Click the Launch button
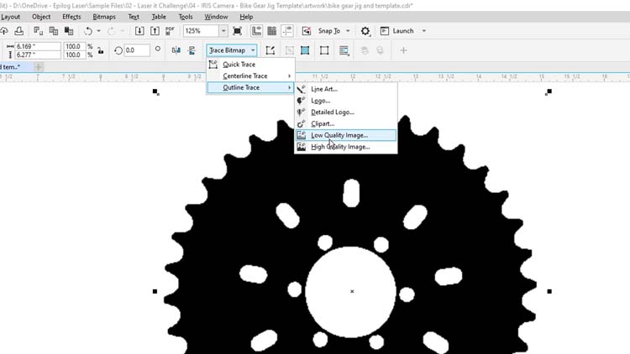The width and height of the screenshot is (630, 354). point(396,31)
